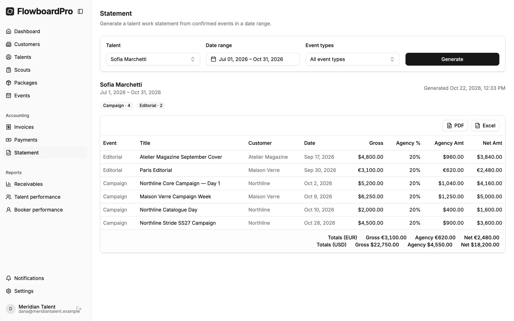Click the logout icon beside Meridian Talent
Viewport: 514px width, 321px height.
tap(79, 309)
